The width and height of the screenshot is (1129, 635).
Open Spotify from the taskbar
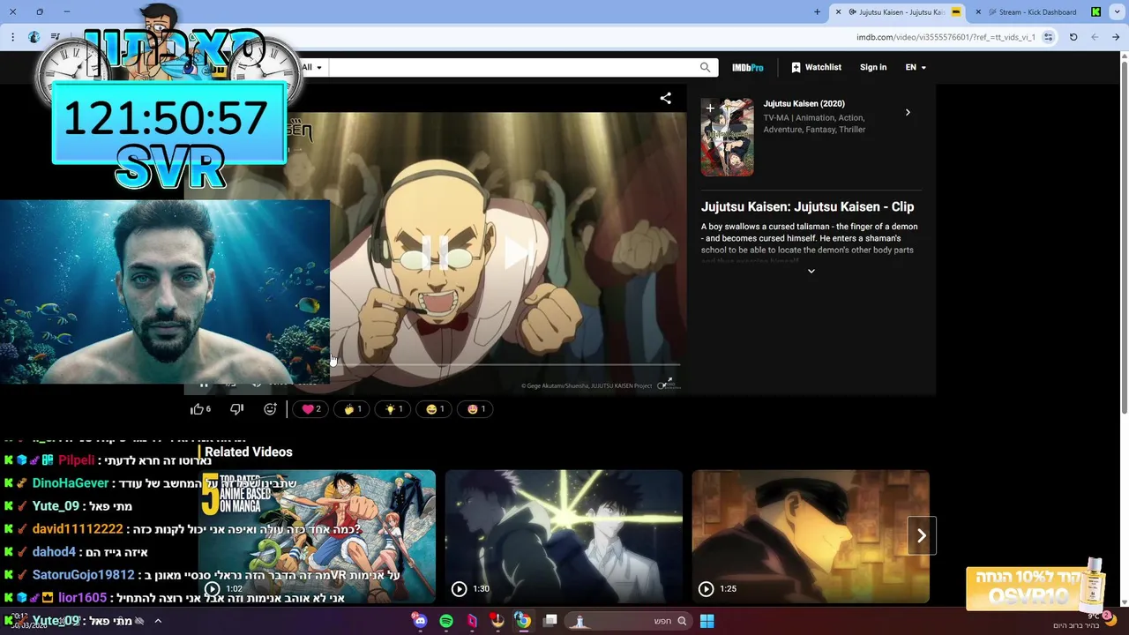446,621
